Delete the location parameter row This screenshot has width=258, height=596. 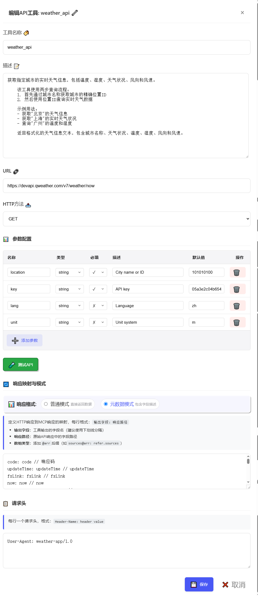pos(237,272)
